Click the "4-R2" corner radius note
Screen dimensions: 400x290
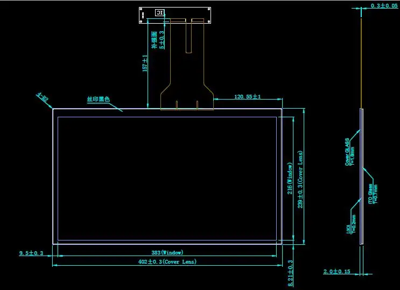(x=43, y=97)
